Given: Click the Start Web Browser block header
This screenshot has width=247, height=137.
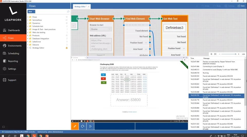Looking at the screenshot, I should tap(101, 19).
